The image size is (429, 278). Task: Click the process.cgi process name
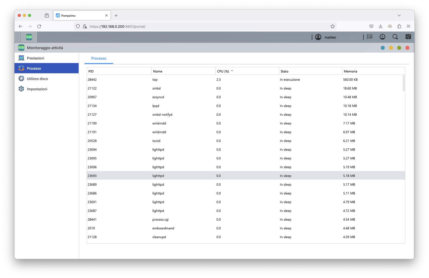(x=161, y=220)
